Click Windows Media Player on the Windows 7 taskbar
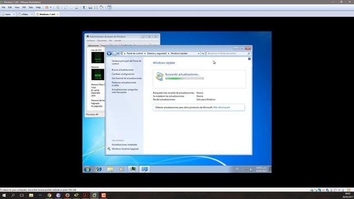 pyautogui.click(x=122, y=169)
